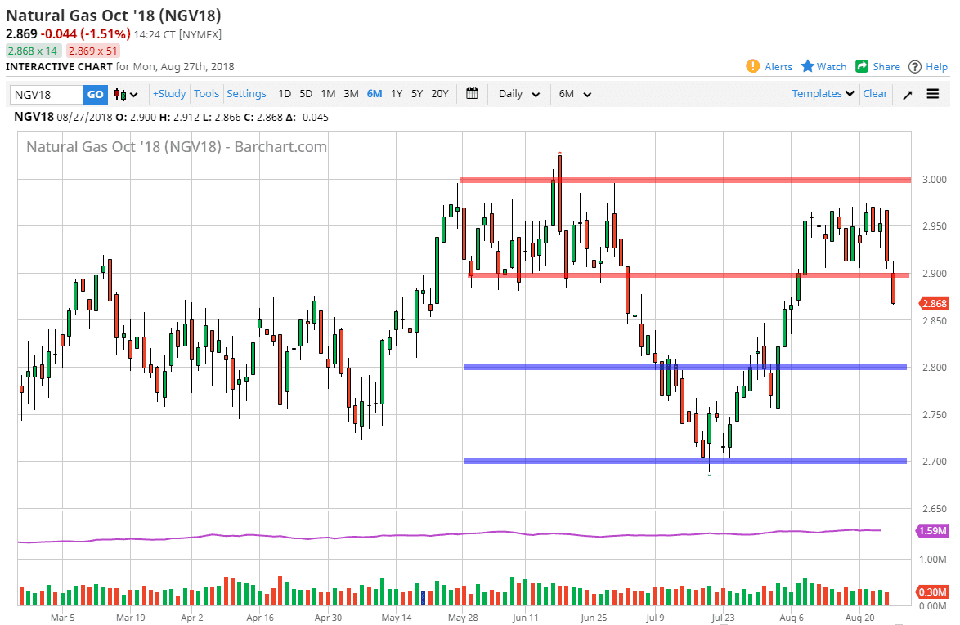Click the NGV18 symbol input field
This screenshot has width=960, height=625.
coord(47,94)
